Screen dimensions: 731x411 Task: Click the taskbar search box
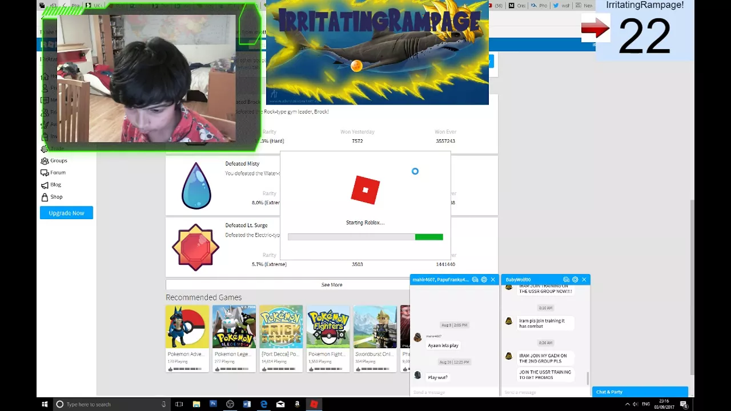[x=111, y=404]
